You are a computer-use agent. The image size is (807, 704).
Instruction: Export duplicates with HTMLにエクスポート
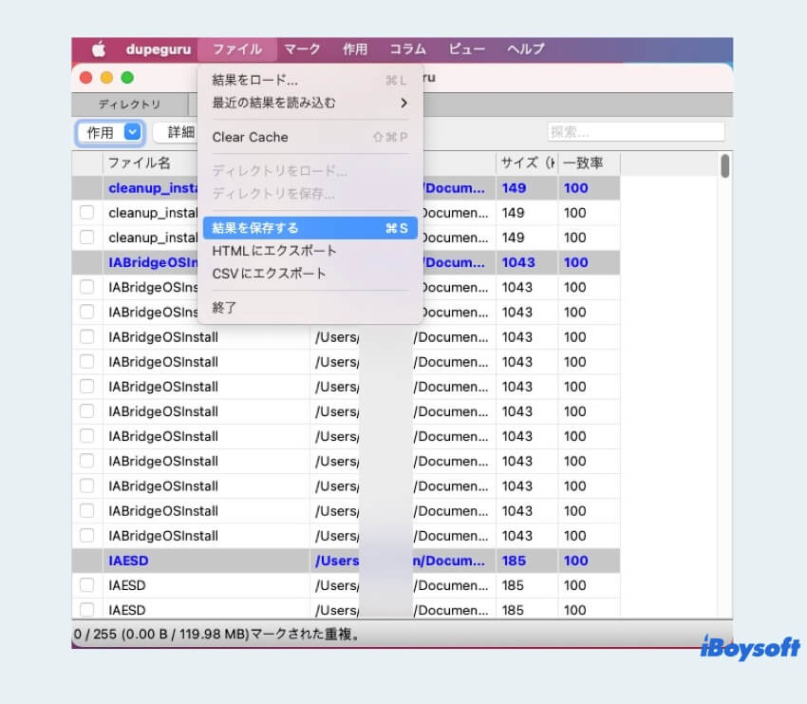(x=271, y=252)
